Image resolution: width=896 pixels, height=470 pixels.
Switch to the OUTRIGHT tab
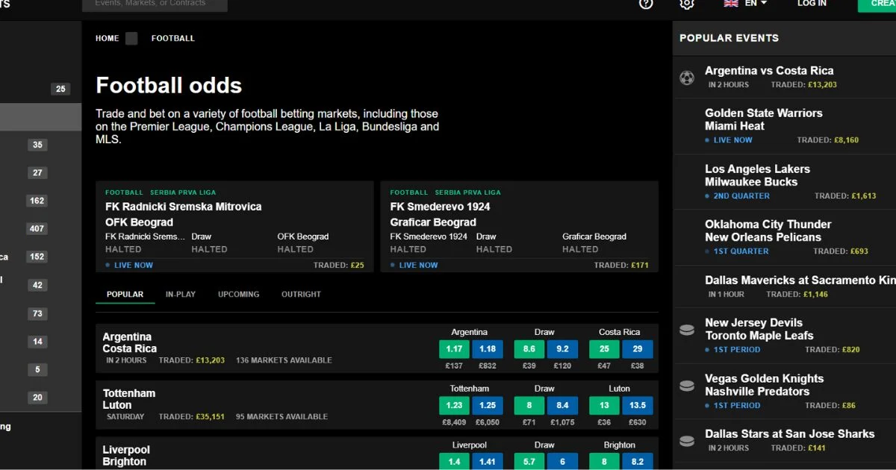pyautogui.click(x=301, y=294)
